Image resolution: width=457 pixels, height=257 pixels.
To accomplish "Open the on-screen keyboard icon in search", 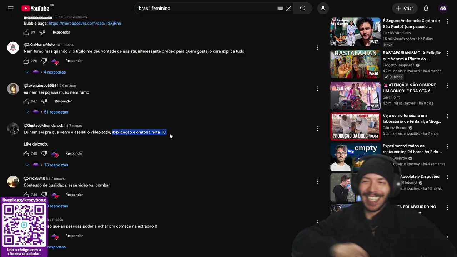I will pyautogui.click(x=280, y=8).
